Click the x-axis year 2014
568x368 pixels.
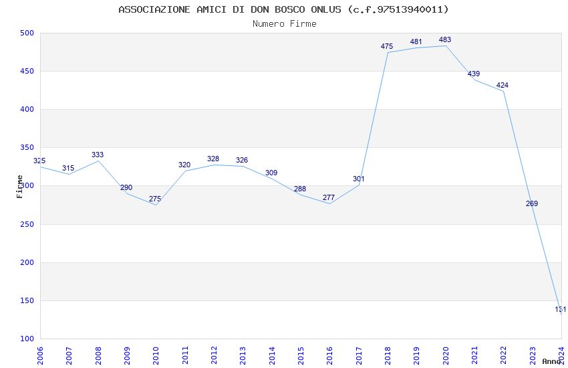tap(272, 355)
